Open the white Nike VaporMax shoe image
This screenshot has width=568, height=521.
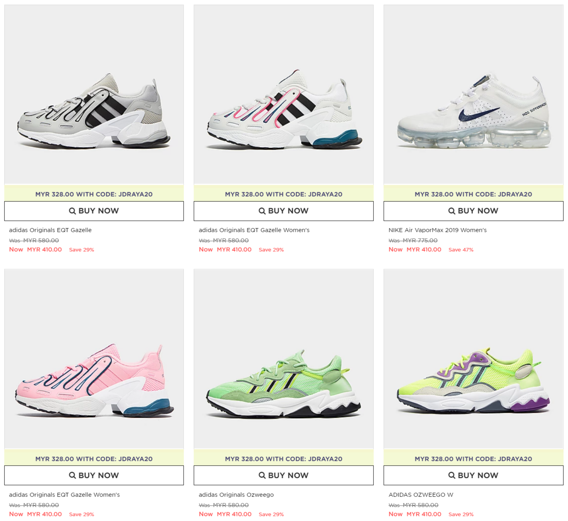(473, 94)
